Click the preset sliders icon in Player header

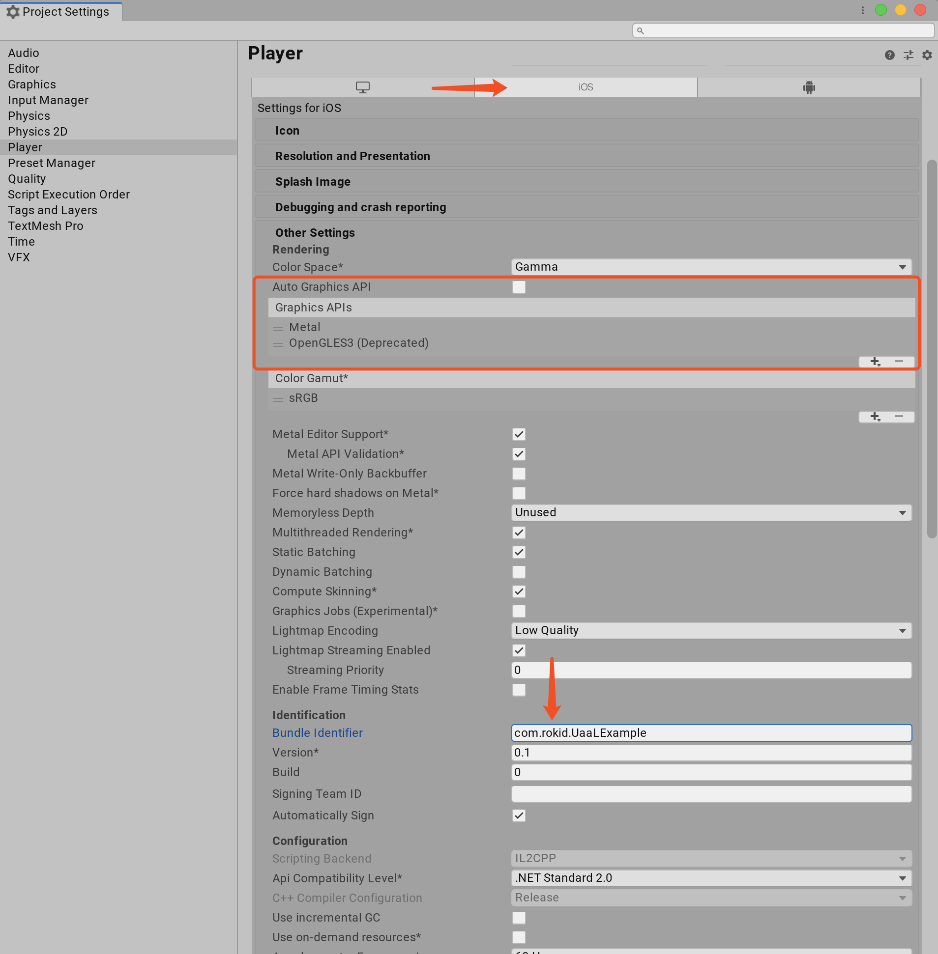point(908,55)
